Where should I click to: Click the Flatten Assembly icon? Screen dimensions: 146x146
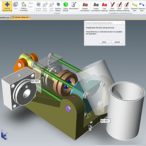tap(24, 7)
